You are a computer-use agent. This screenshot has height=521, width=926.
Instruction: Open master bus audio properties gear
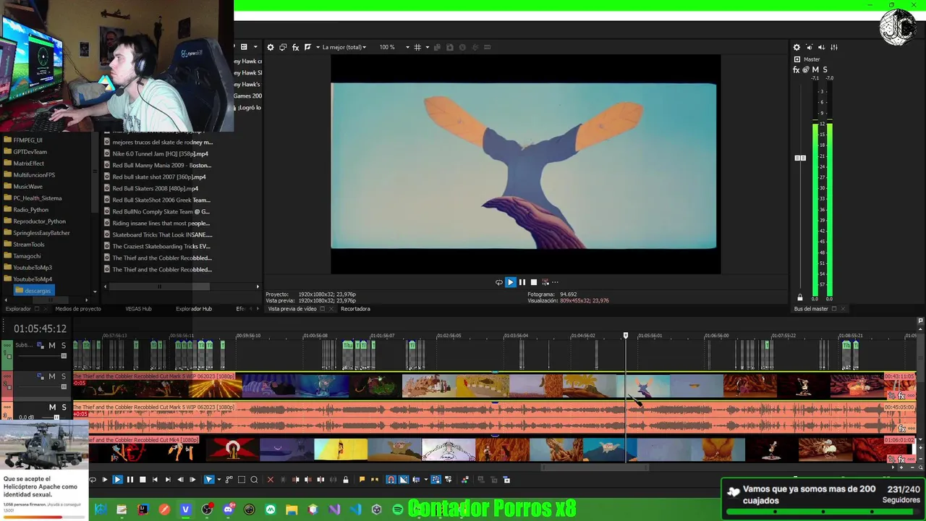(797, 47)
